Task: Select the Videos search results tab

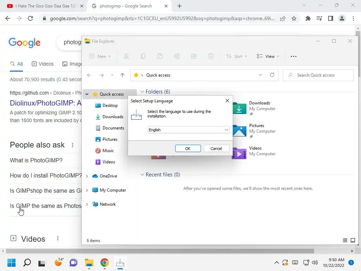Action: pyautogui.click(x=43, y=64)
